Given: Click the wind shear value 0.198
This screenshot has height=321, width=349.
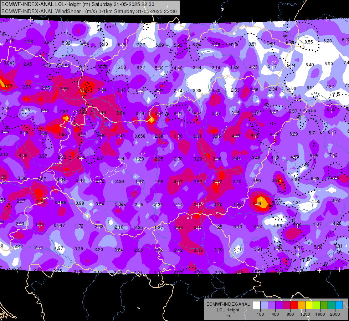Looking at the screenshot, I should point(60,203).
